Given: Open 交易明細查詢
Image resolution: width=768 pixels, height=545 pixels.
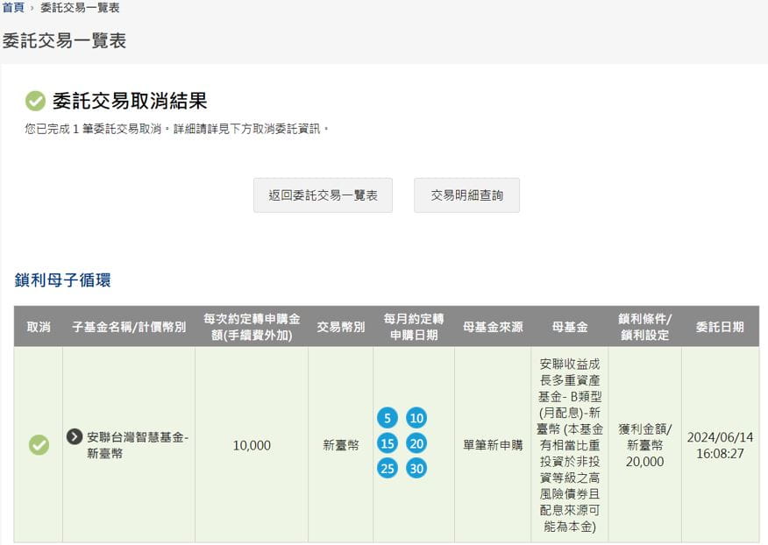Looking at the screenshot, I should click(466, 195).
